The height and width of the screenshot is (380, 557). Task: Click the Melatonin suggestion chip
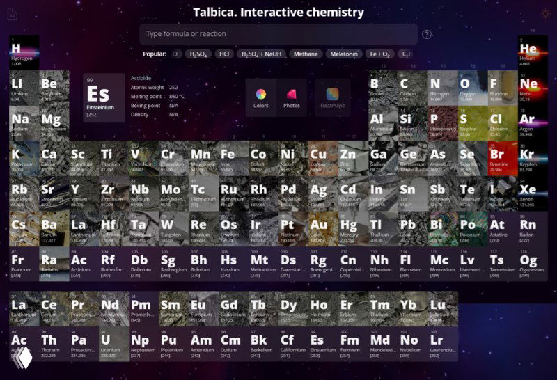pyautogui.click(x=344, y=54)
